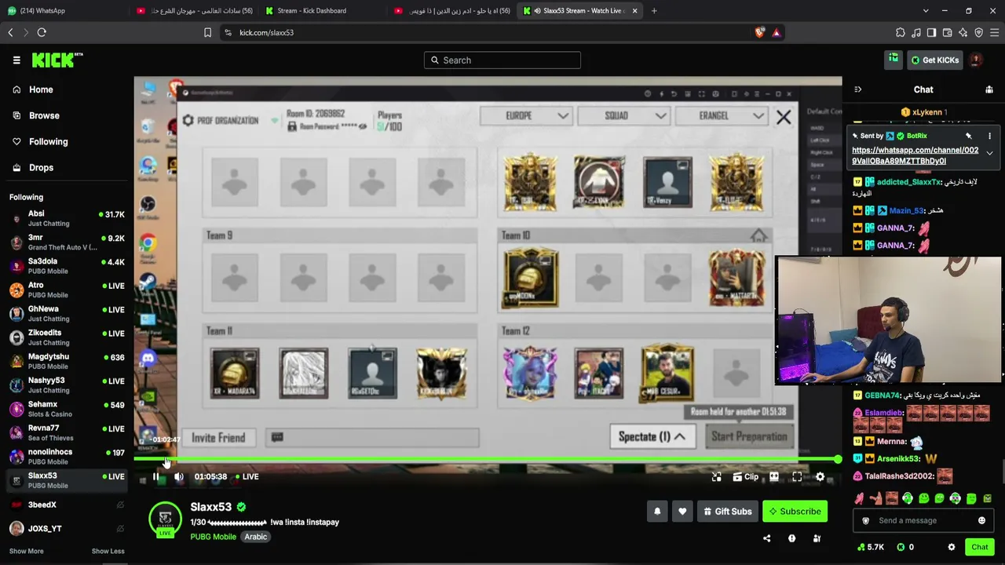Open Slaxx53 channel avatar
The width and height of the screenshot is (1005, 565).
165,519
